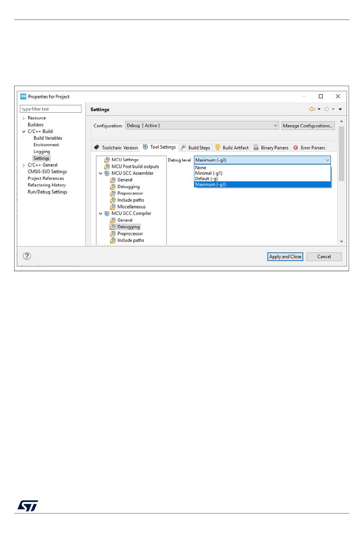Click the help question mark icon

point(27,256)
